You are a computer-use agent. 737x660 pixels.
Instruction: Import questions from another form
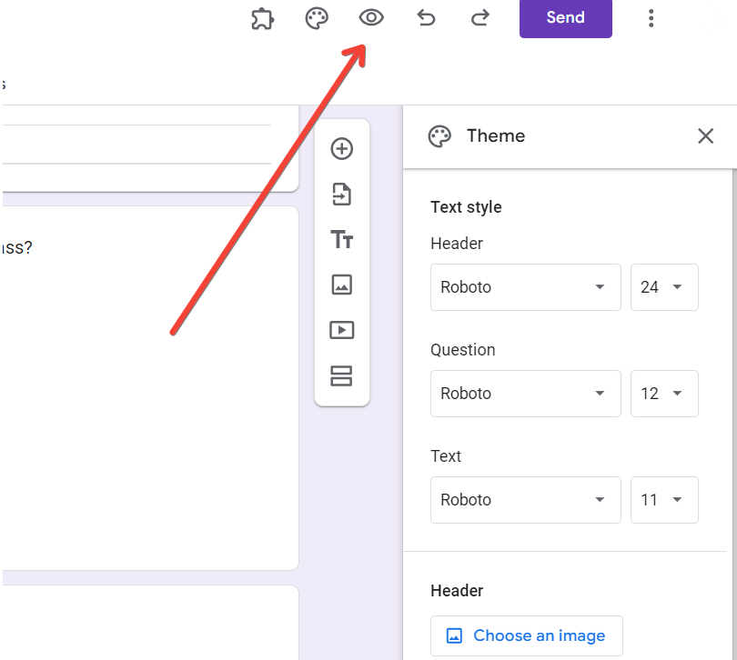[342, 195]
